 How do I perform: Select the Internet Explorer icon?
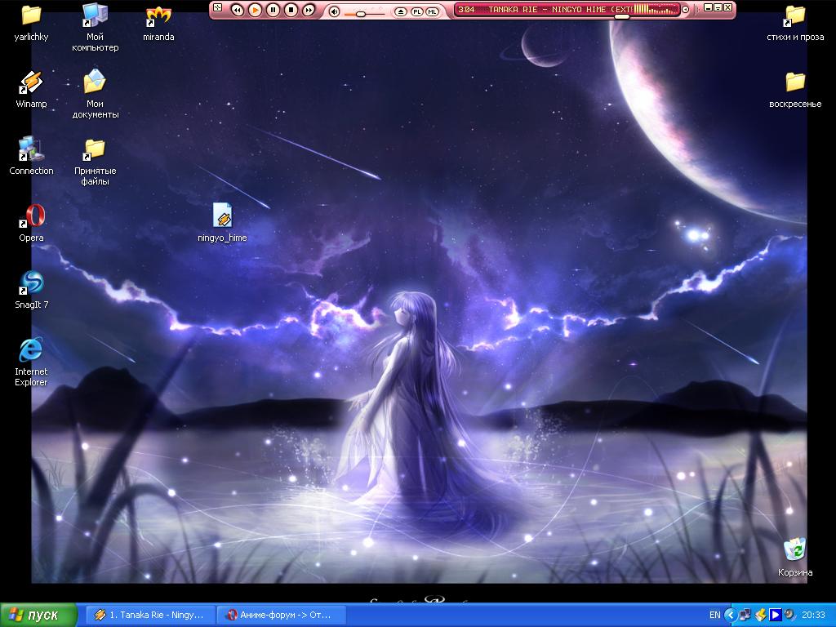31,362
